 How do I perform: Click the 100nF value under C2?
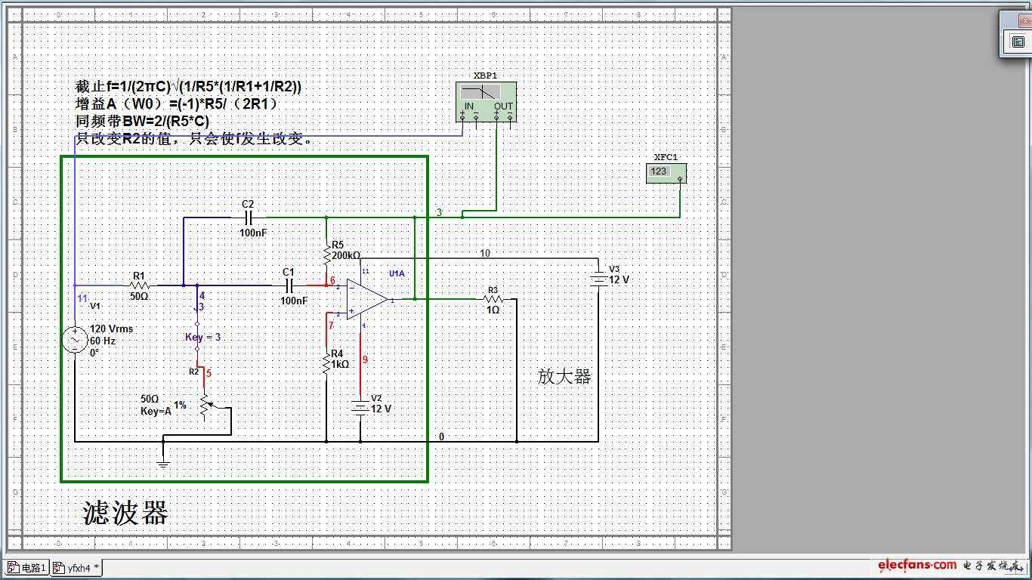(253, 233)
